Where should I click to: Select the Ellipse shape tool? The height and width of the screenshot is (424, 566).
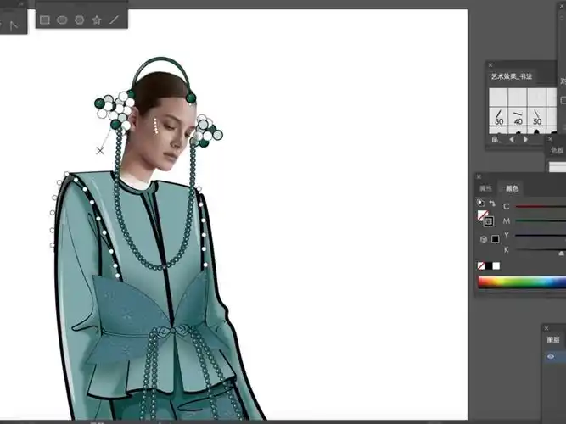point(62,20)
